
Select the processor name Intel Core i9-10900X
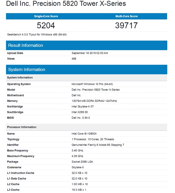84,134
